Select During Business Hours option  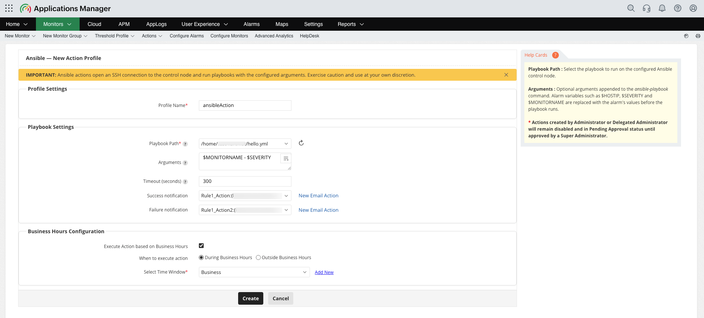pos(201,258)
